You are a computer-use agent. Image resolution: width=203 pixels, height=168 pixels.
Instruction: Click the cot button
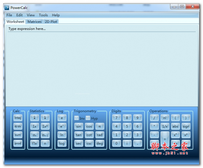[89, 135]
